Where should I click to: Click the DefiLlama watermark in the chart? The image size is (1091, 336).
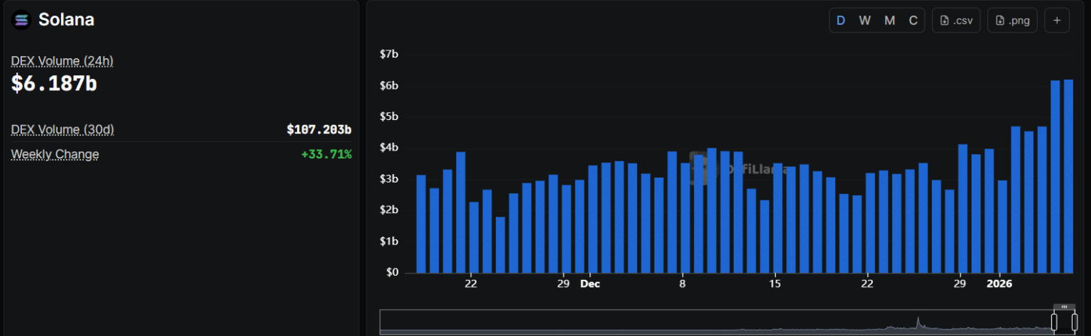point(739,169)
